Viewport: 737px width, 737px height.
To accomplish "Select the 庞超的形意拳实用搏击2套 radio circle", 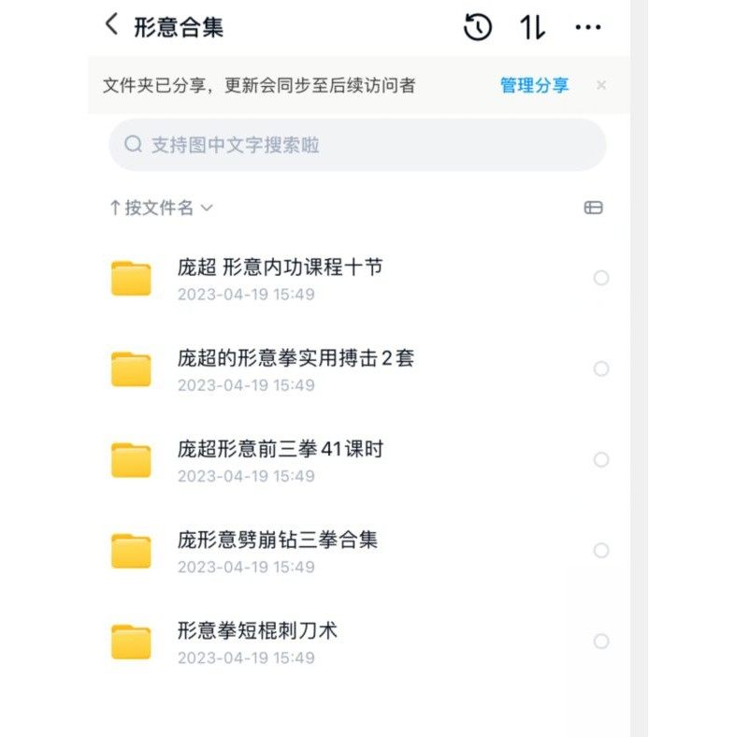I will coord(601,368).
